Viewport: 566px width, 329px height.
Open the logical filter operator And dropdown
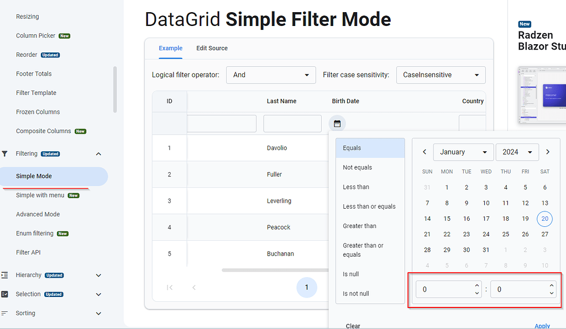click(x=270, y=75)
